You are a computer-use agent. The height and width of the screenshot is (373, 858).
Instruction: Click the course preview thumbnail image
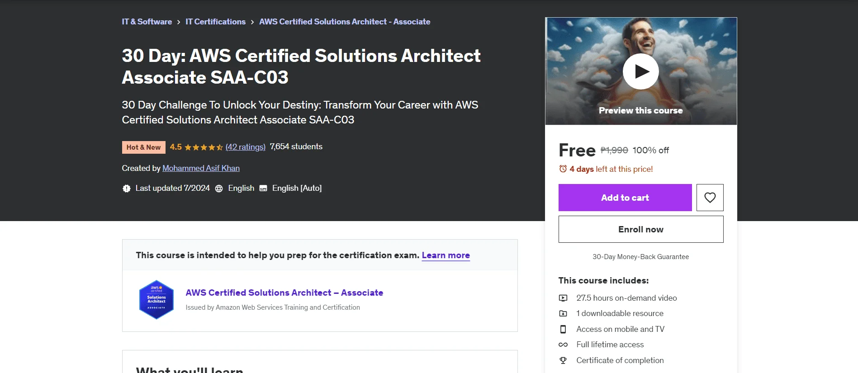[x=641, y=71]
